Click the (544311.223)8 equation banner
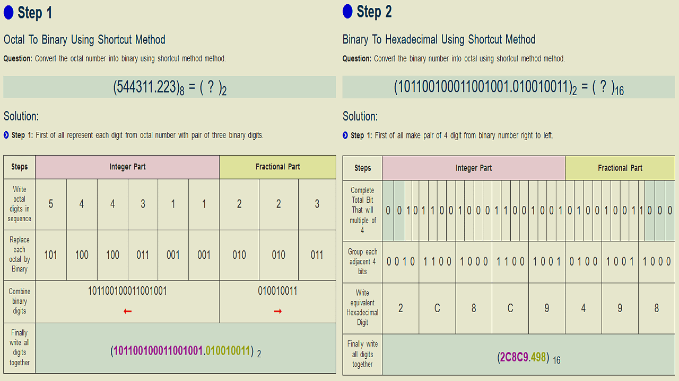This screenshot has width=679, height=381. [x=170, y=87]
